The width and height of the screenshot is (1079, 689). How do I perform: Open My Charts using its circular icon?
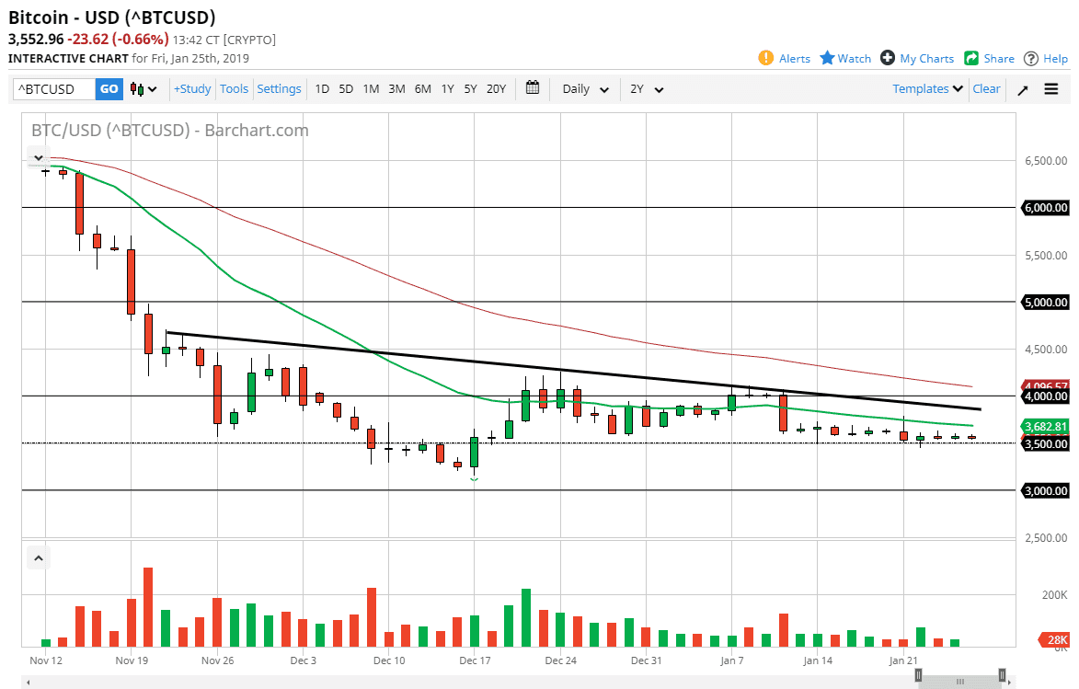coord(887,58)
